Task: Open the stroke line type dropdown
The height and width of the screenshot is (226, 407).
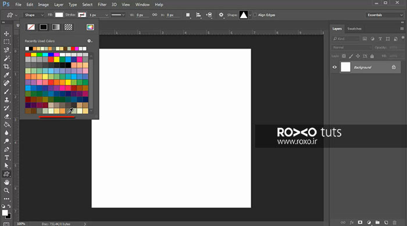Action: click(118, 15)
